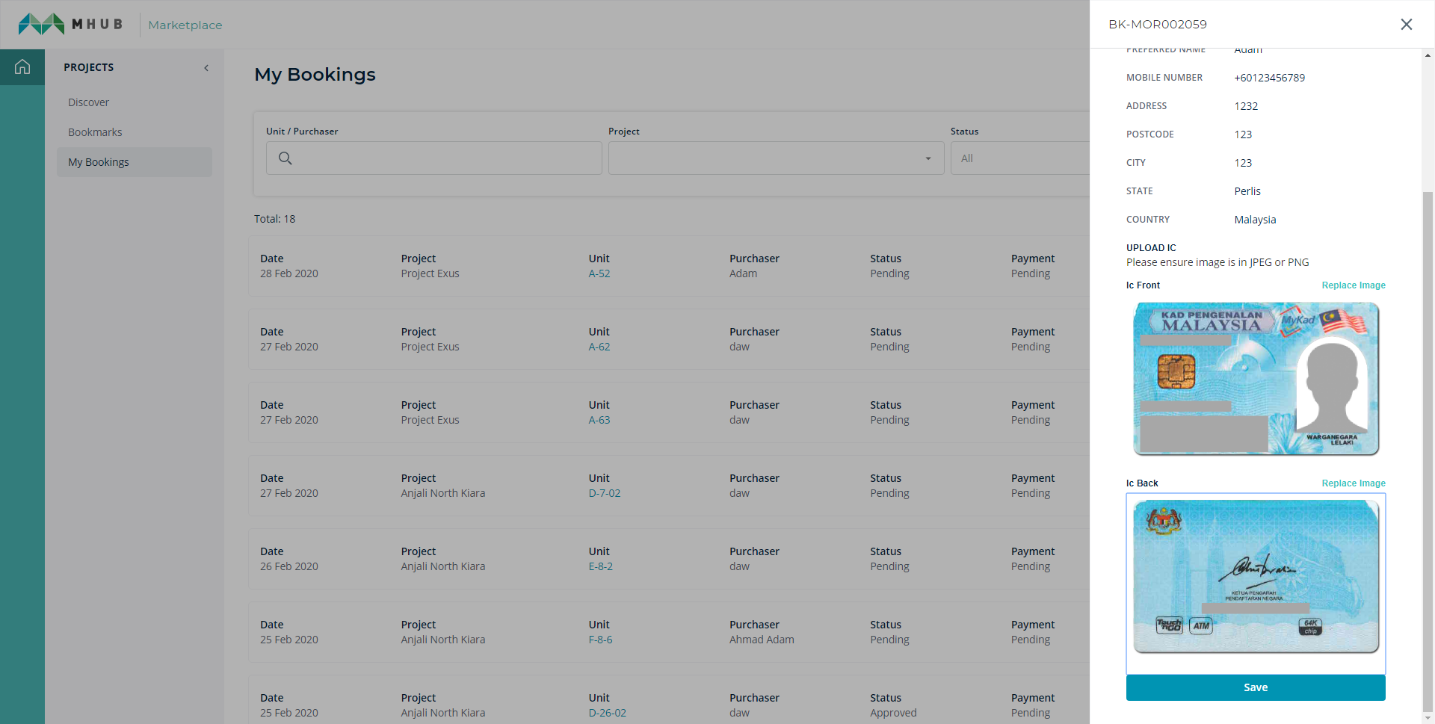This screenshot has height=724, width=1435.
Task: Open unit D-7-02 link
Action: pyautogui.click(x=604, y=493)
